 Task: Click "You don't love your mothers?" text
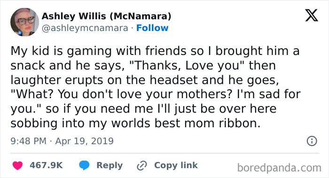[x=145, y=94]
